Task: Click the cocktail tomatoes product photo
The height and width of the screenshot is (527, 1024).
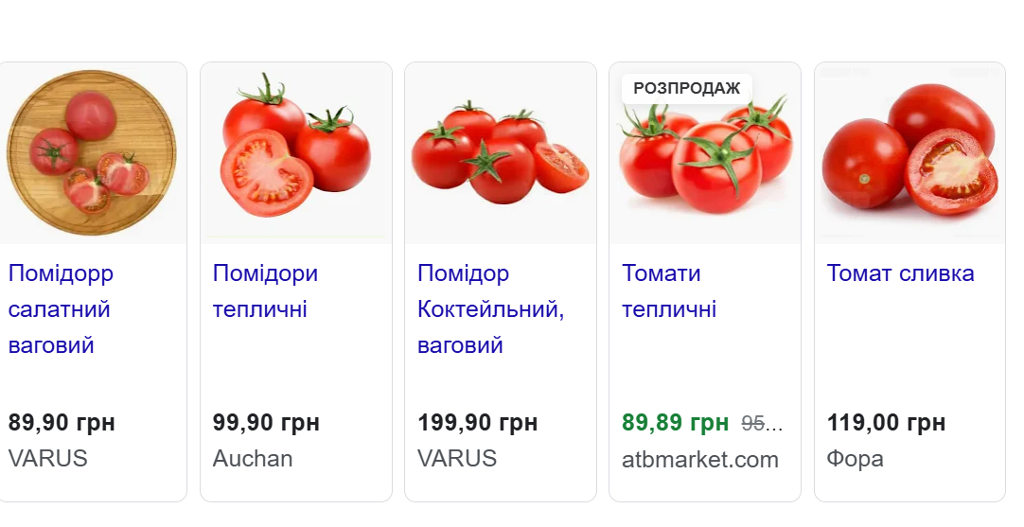Action: pos(500,153)
